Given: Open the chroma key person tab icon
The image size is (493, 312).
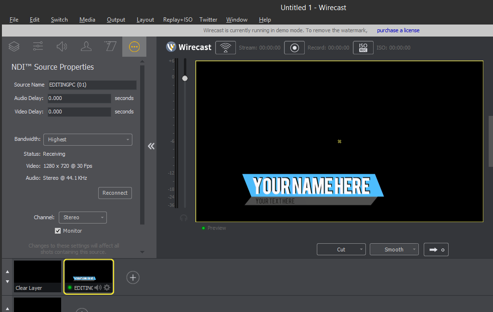Looking at the screenshot, I should pos(86,47).
